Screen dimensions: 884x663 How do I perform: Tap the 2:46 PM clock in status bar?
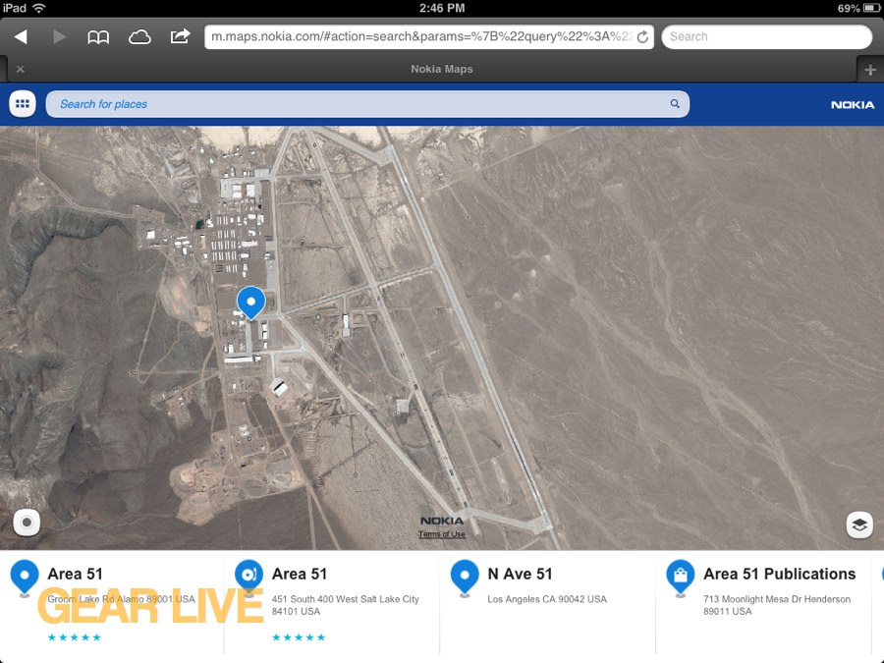pyautogui.click(x=442, y=8)
